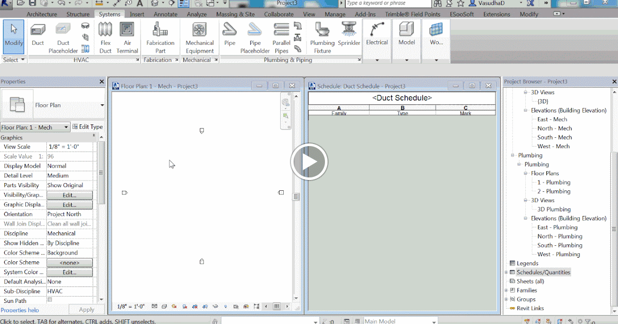This screenshot has height=324, width=618.
Task: Open Default 3D View from quick access toolbar
Action: [x=155, y=3]
